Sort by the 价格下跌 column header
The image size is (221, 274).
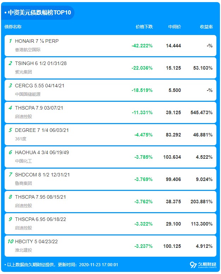[144, 27]
